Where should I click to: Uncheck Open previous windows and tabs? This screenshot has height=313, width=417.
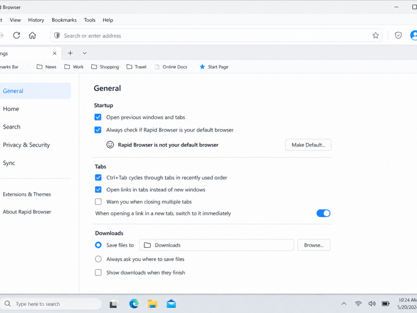tap(98, 117)
